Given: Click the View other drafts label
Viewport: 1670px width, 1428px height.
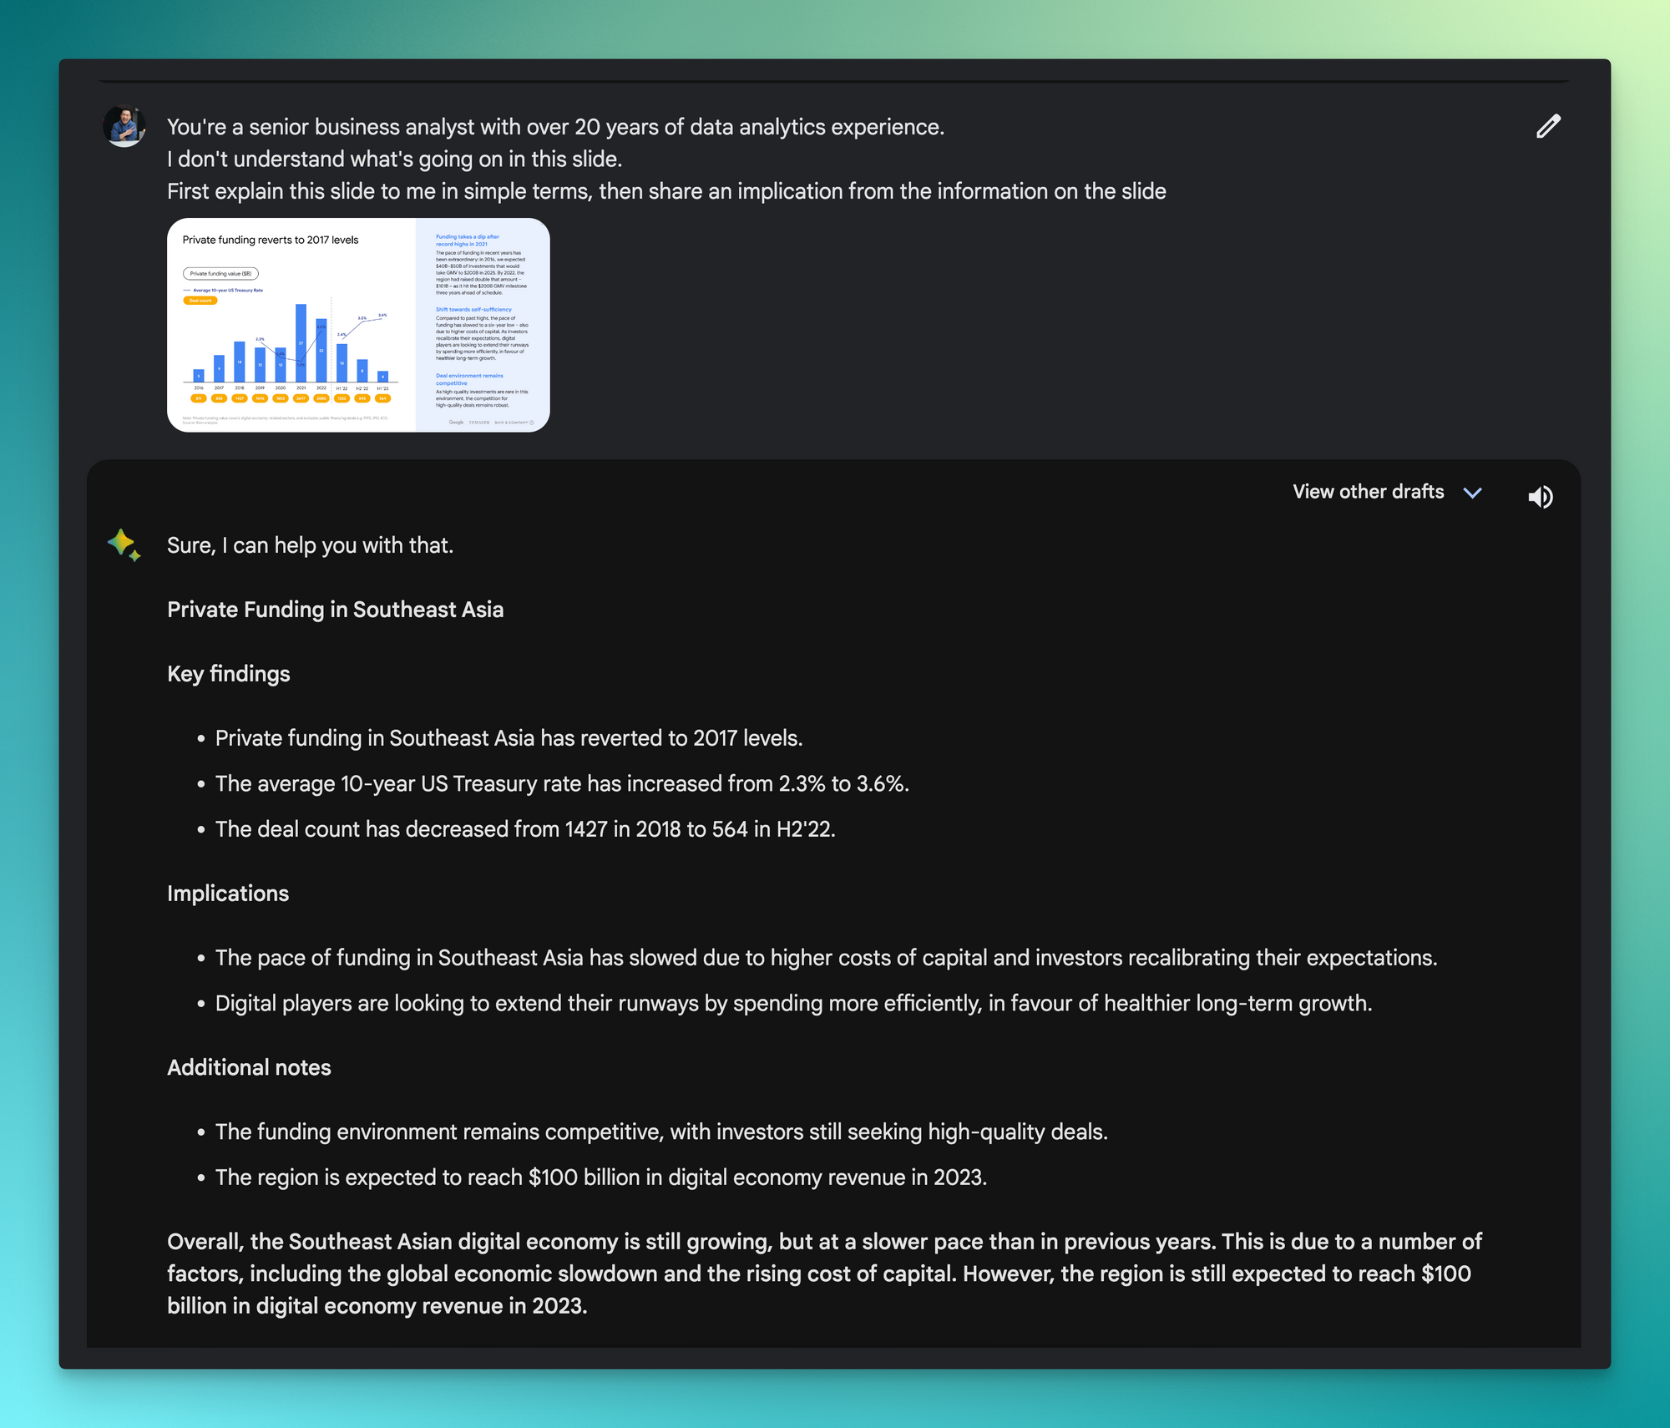Looking at the screenshot, I should (1368, 492).
